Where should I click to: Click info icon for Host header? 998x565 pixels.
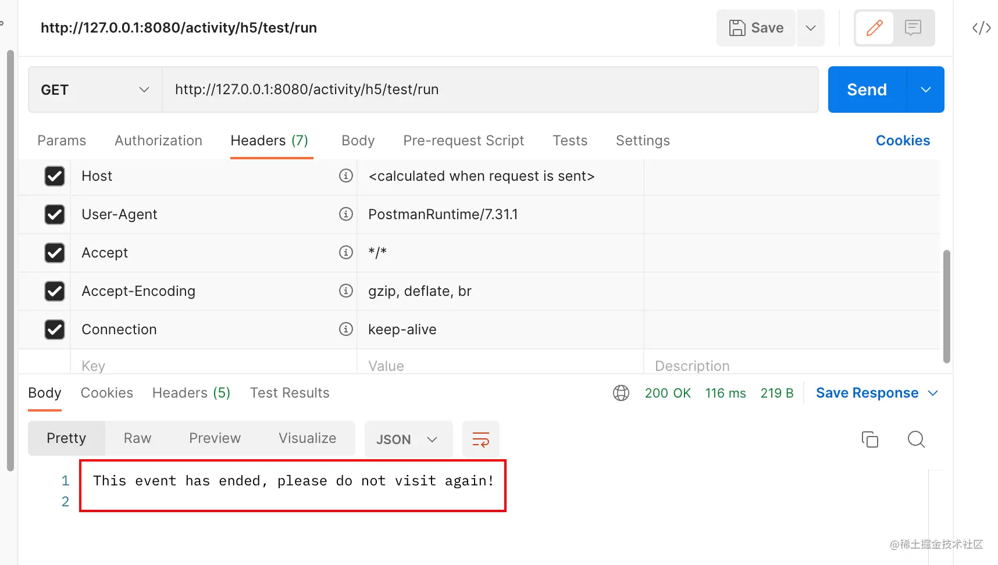pyautogui.click(x=346, y=176)
